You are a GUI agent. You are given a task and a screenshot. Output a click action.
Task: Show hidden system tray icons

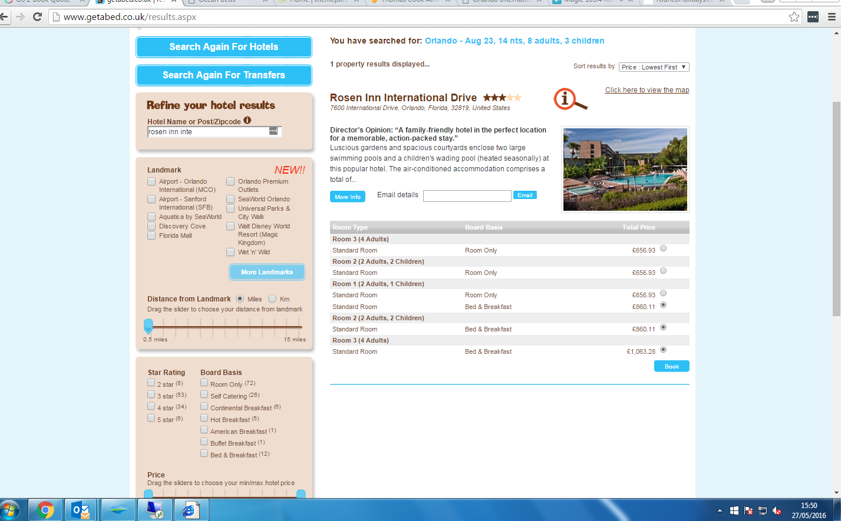click(x=720, y=510)
